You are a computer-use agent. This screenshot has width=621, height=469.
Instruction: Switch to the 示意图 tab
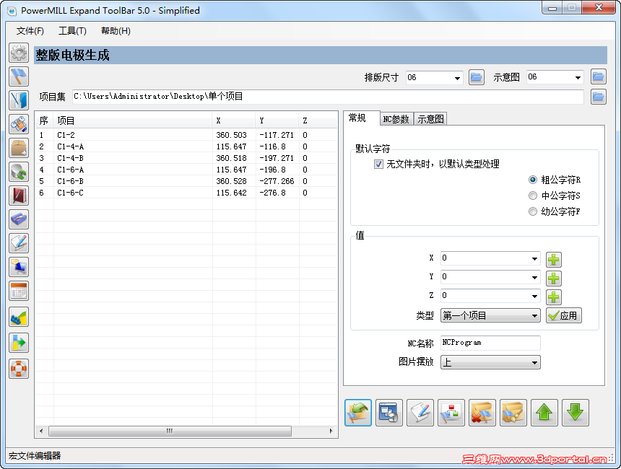(x=430, y=119)
